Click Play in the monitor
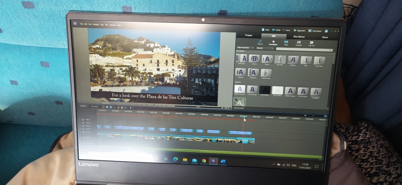402x185 pixels. pyautogui.click(x=154, y=105)
